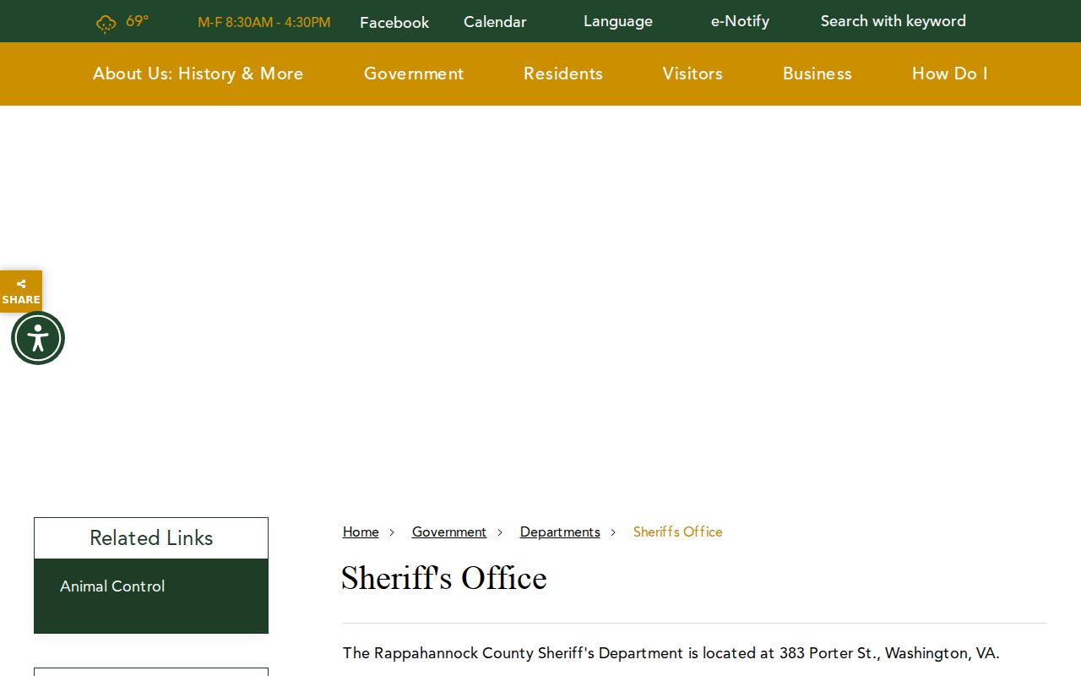The height and width of the screenshot is (676, 1081).
Task: Visit the Facebook link
Action: tap(394, 23)
